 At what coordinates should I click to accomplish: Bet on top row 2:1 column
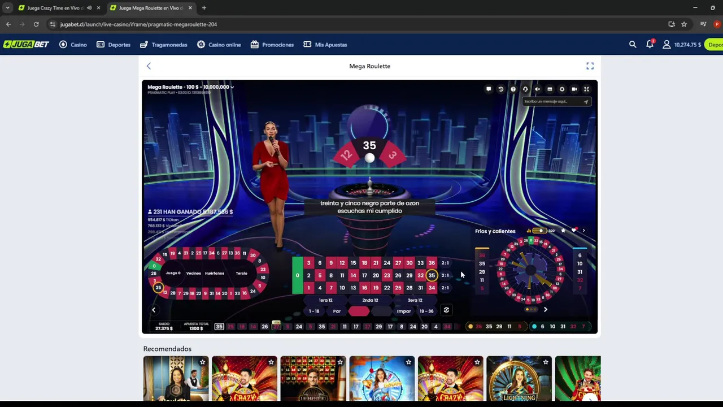click(x=445, y=263)
